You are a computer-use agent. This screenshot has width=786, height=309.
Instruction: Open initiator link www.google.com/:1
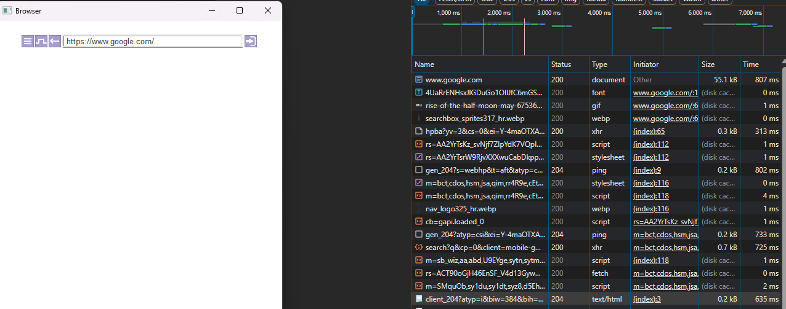coord(665,93)
